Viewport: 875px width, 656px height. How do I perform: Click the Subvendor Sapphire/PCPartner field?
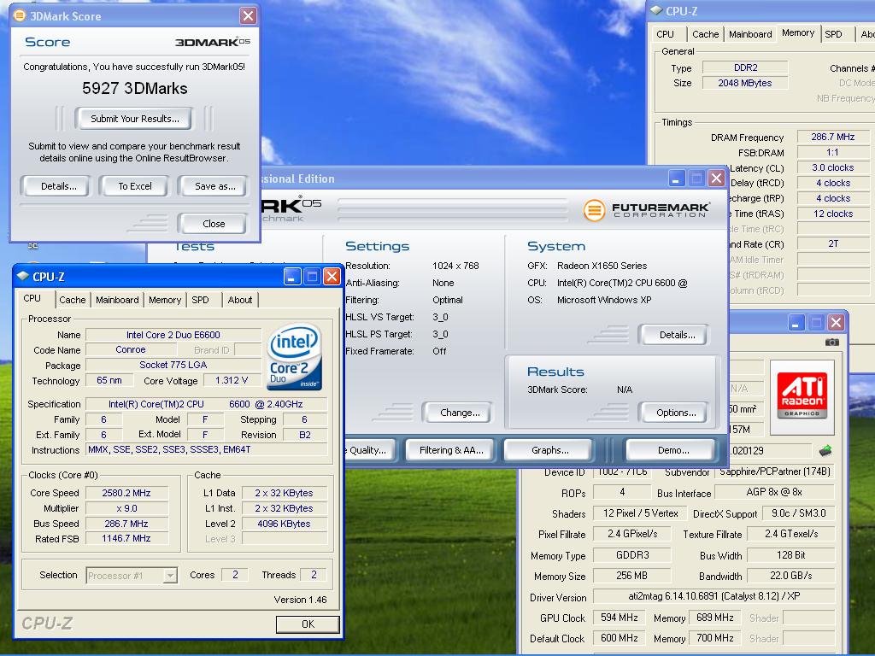pyautogui.click(x=775, y=471)
